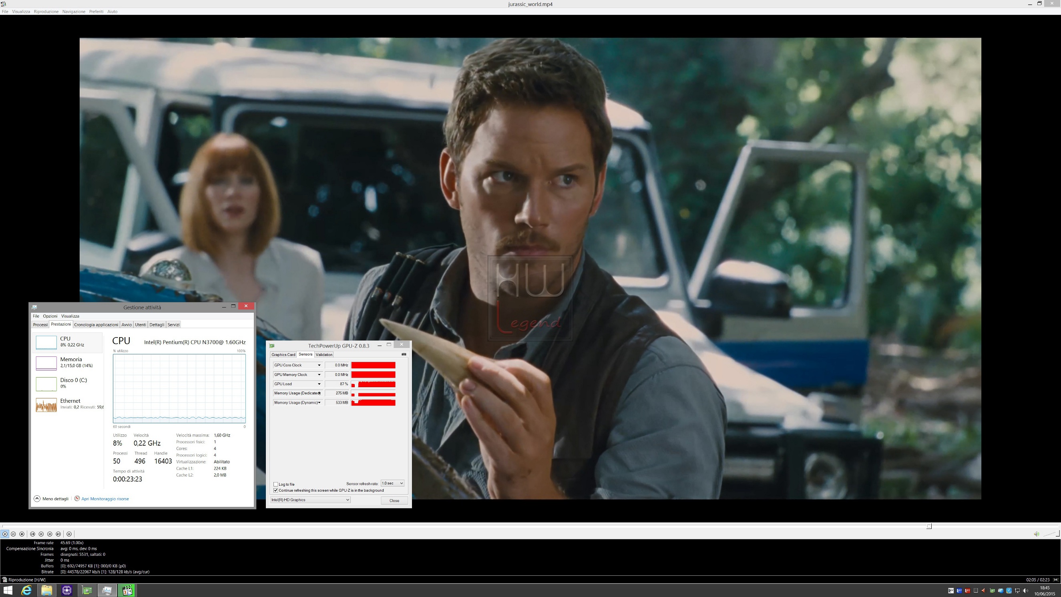Screen dimensions: 1061x597
Task: Select the CPU performance thumbnail
Action: click(x=46, y=342)
